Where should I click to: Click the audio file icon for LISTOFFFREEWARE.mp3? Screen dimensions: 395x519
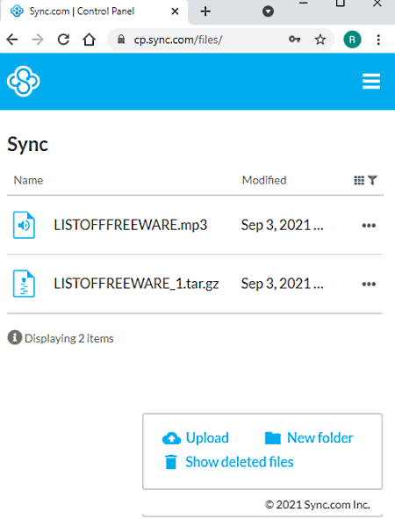click(x=24, y=225)
